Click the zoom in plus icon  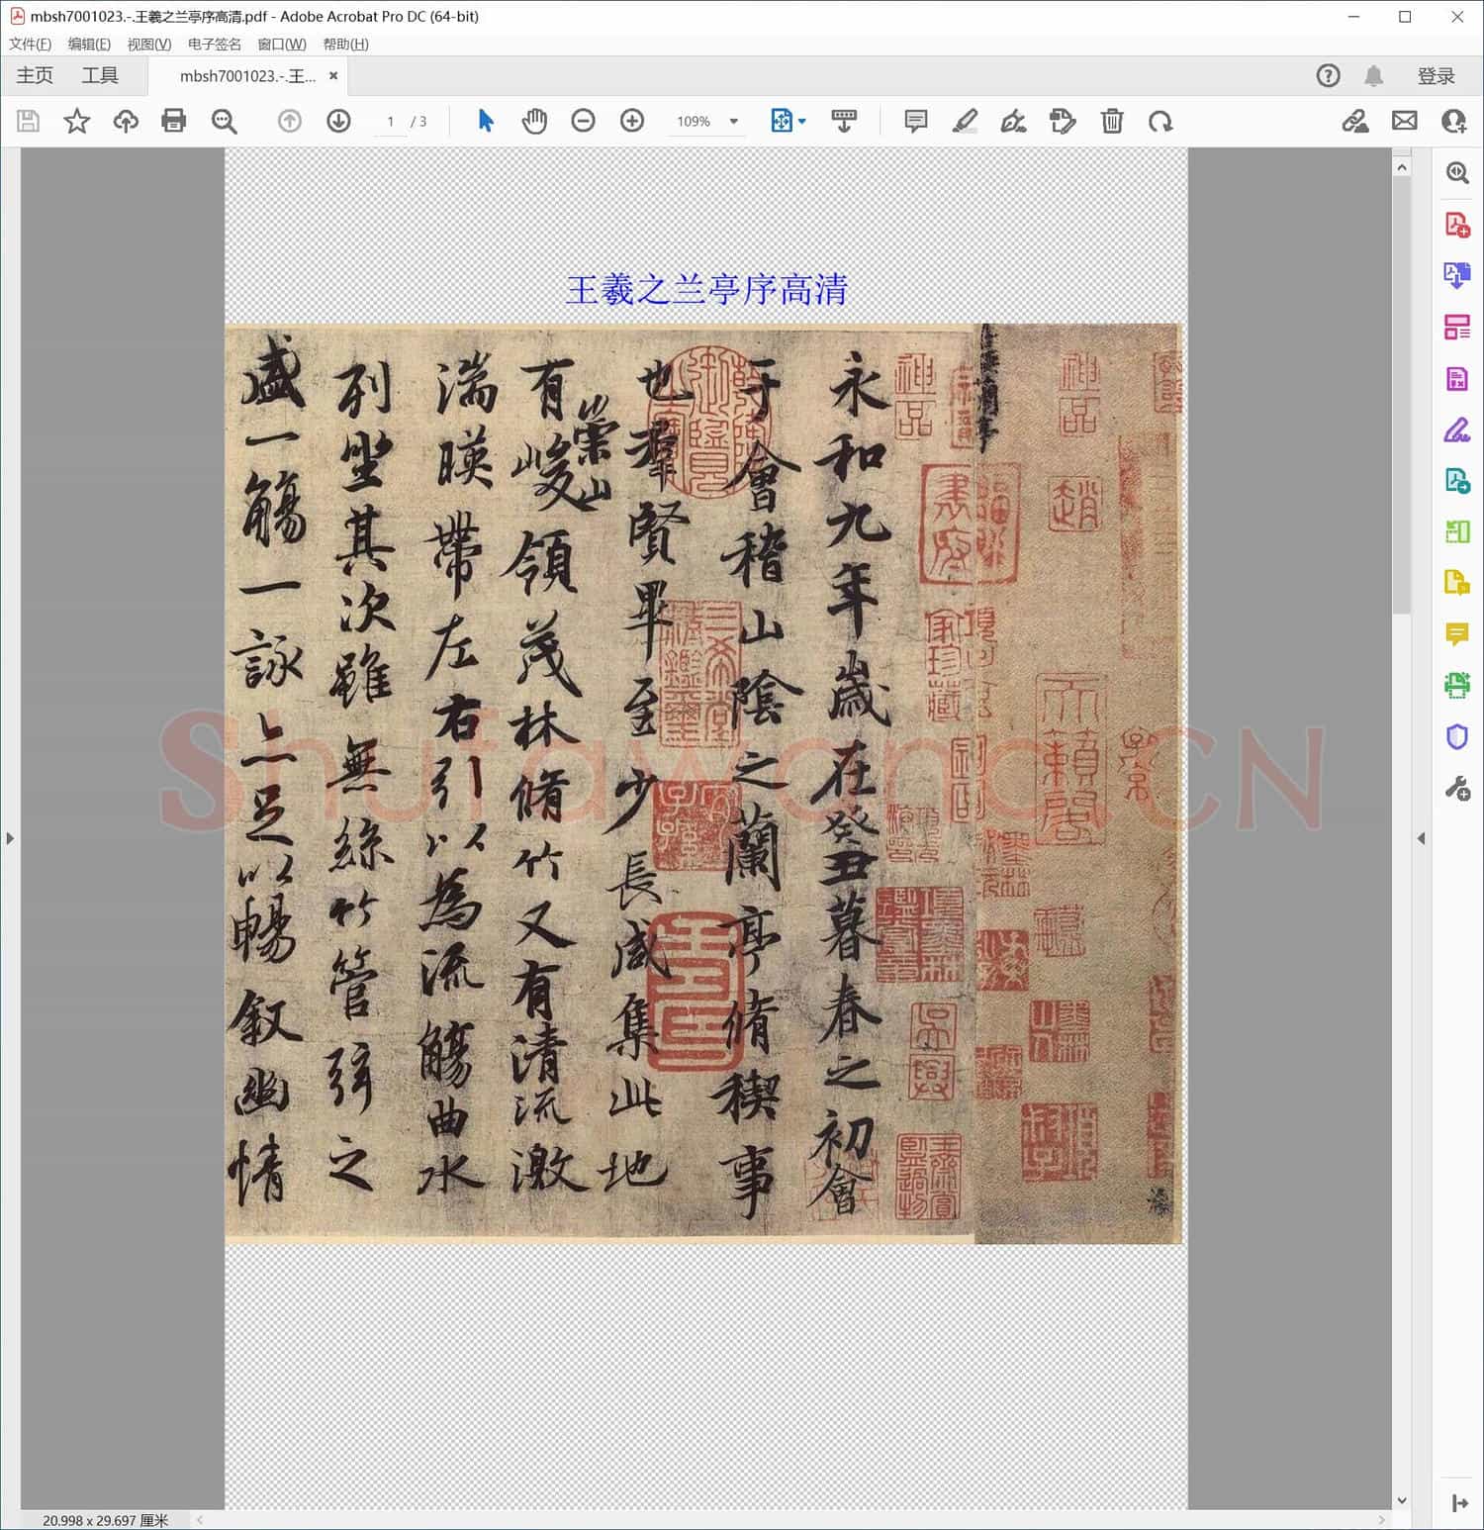(x=632, y=121)
